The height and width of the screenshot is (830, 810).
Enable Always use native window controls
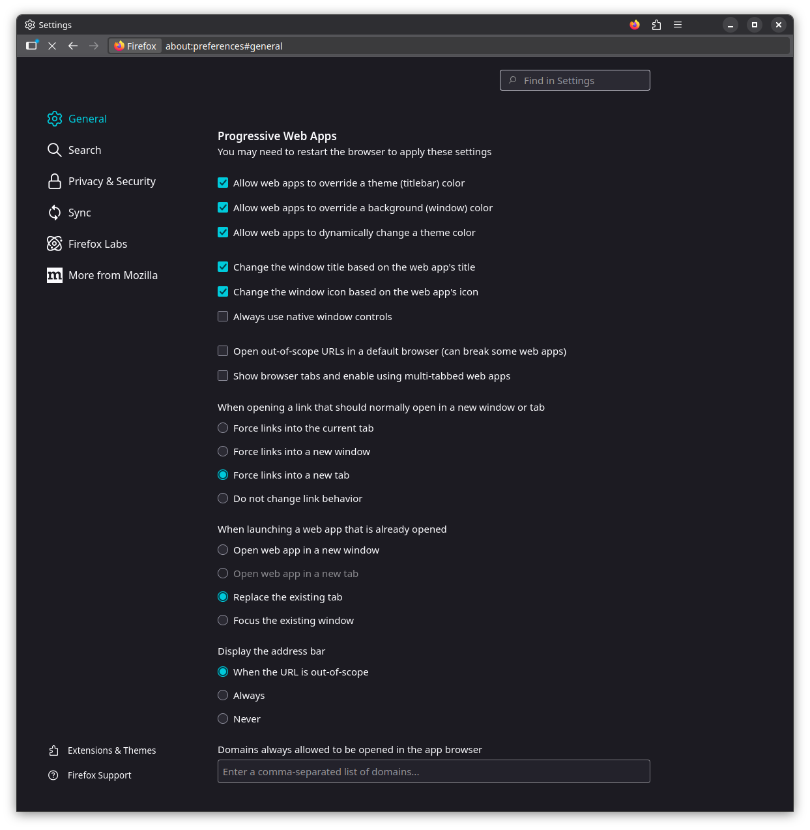(x=223, y=316)
